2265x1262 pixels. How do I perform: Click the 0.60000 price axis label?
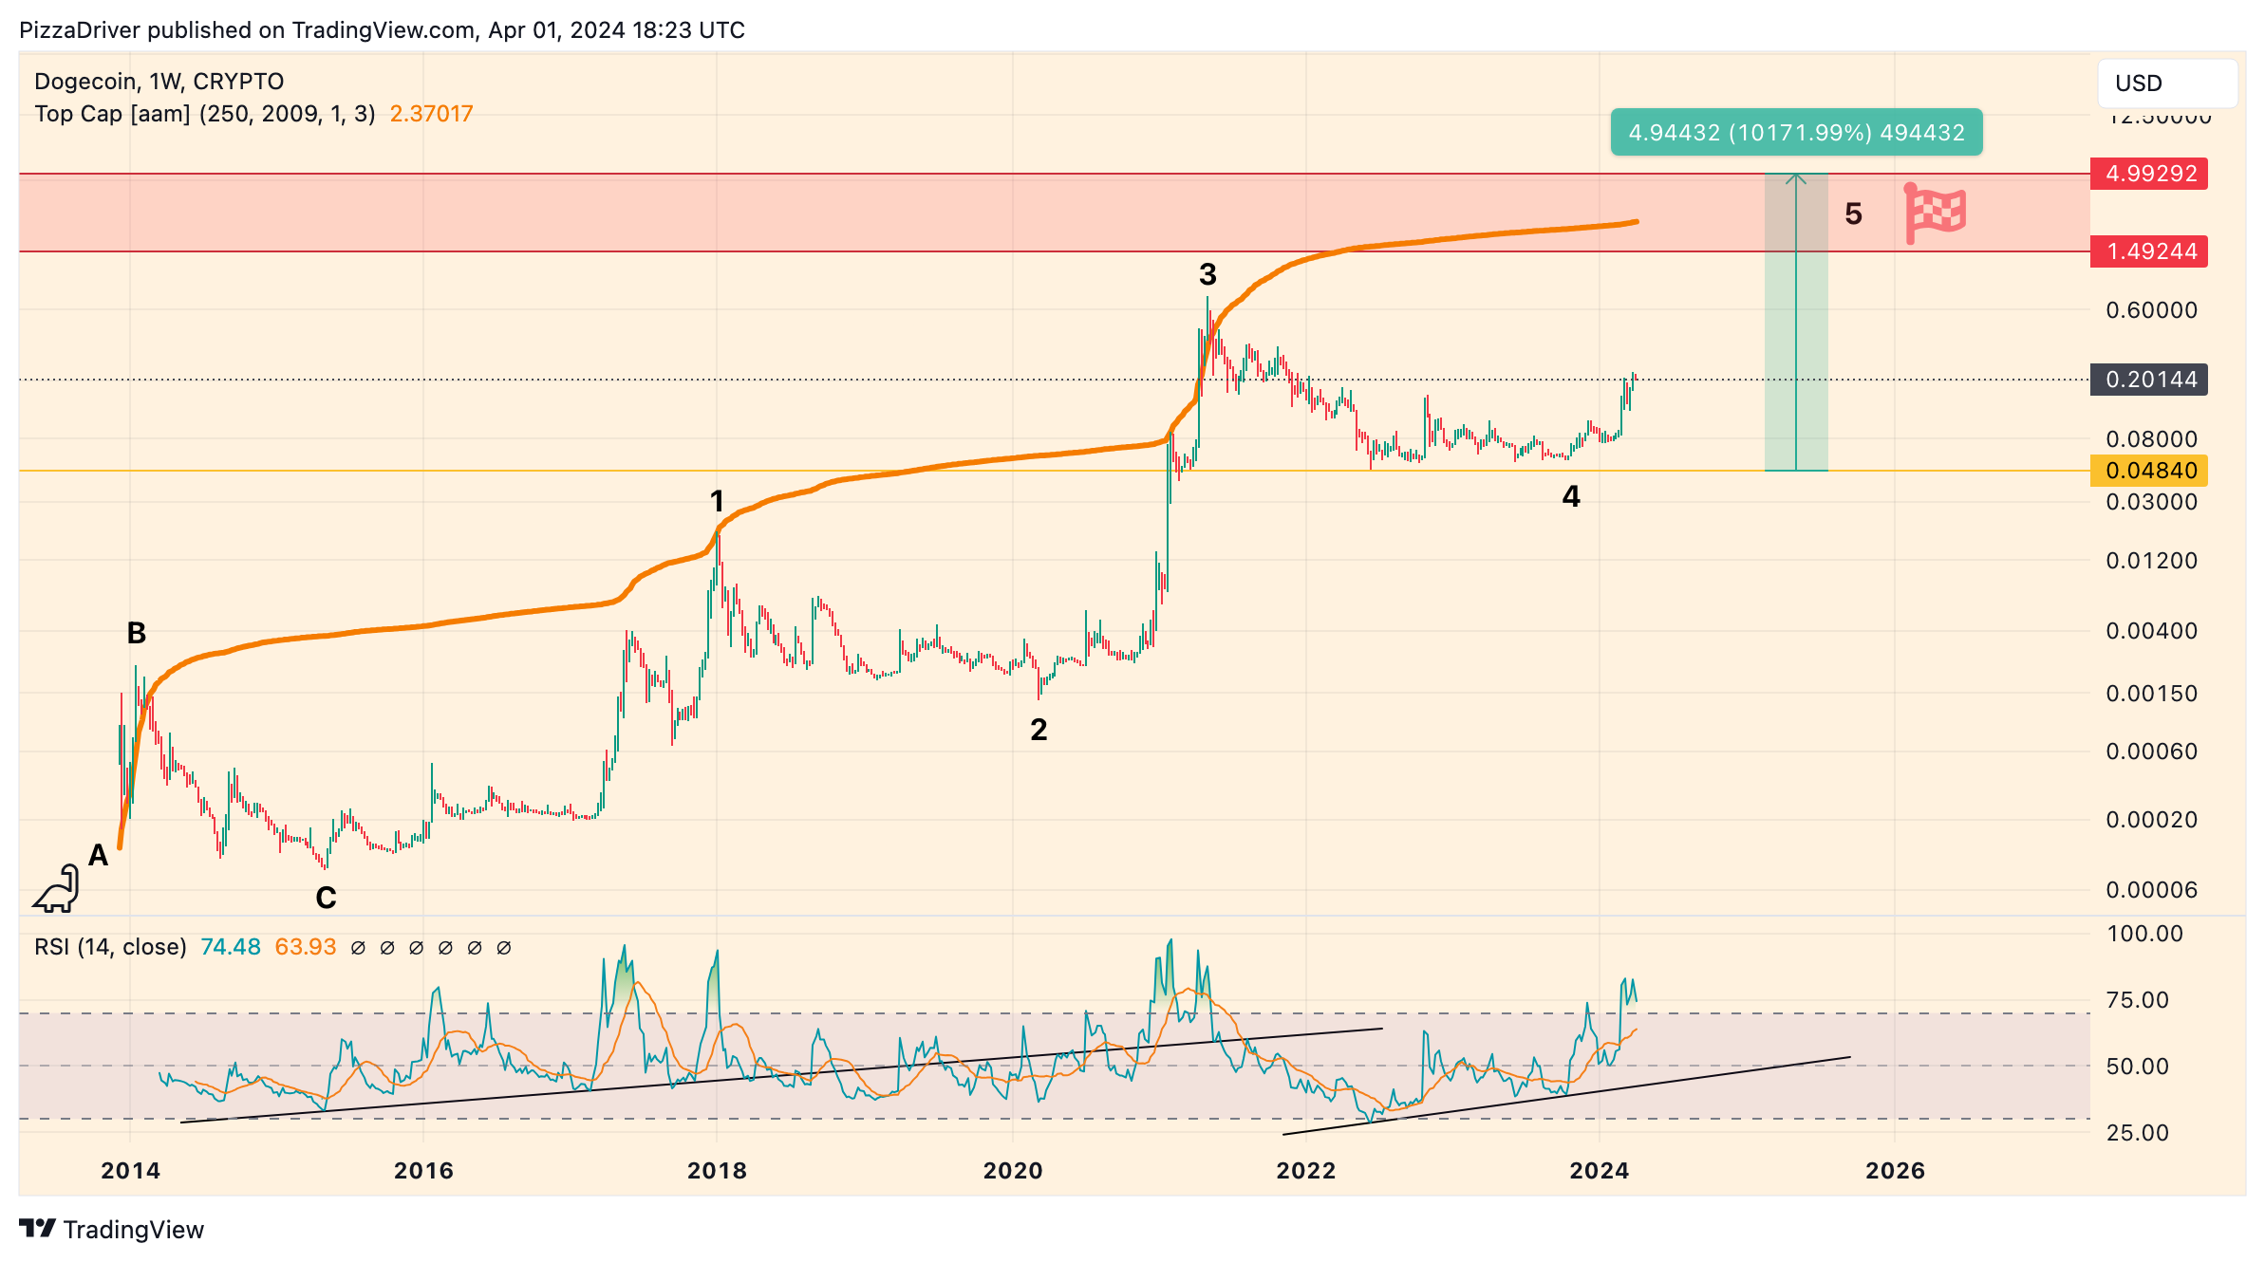tap(2152, 310)
